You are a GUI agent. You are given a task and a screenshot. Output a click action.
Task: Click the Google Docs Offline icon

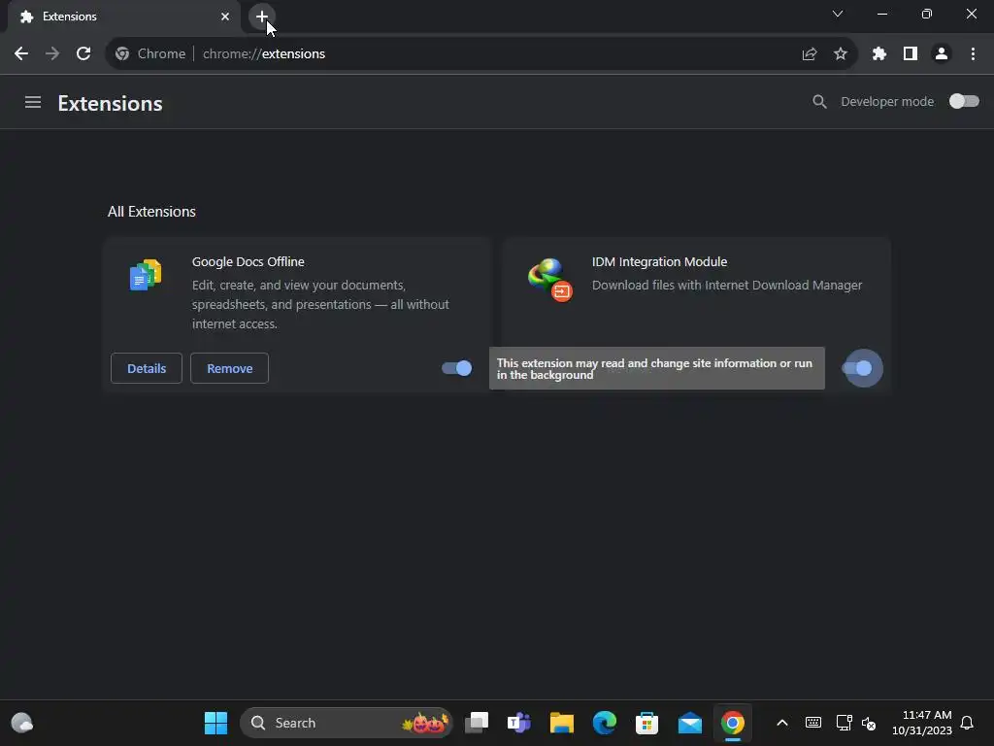(x=146, y=275)
